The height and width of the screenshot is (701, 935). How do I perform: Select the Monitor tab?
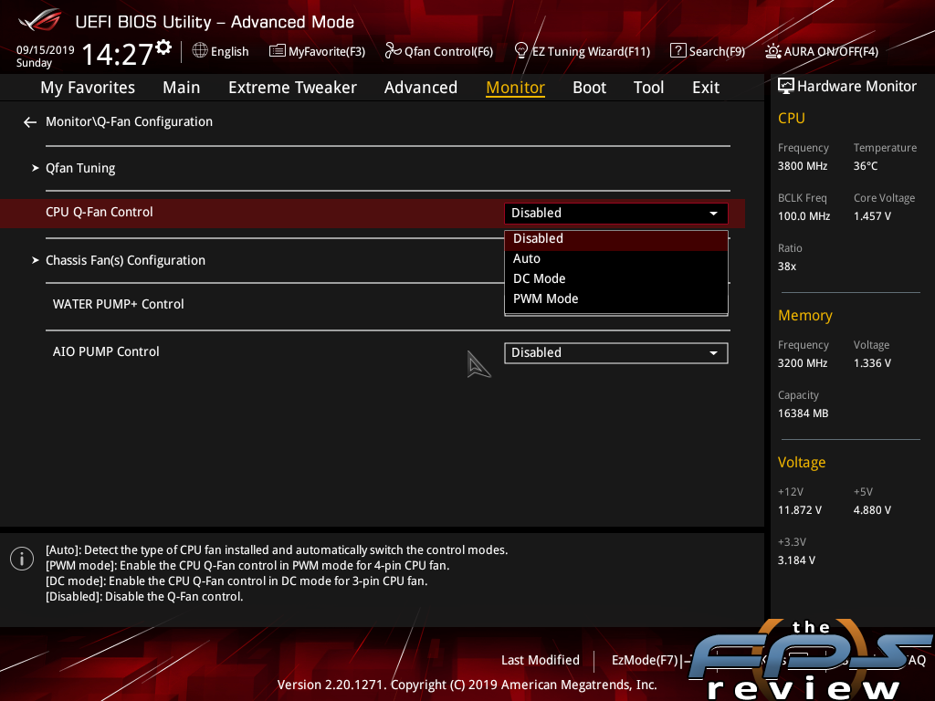(x=515, y=88)
